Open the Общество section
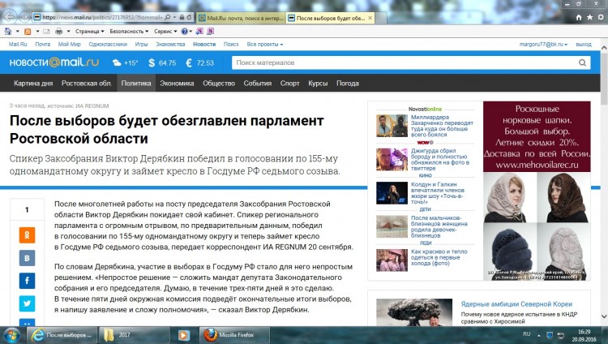The width and height of the screenshot is (608, 344). (219, 83)
